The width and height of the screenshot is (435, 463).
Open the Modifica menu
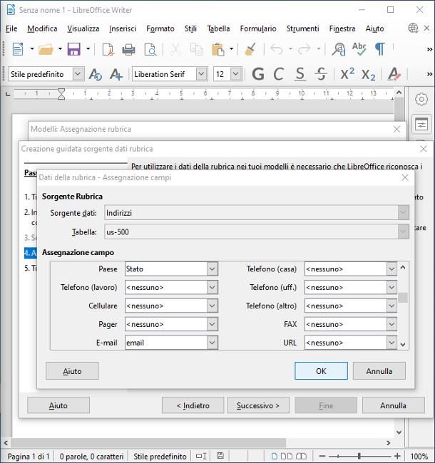[x=42, y=28]
